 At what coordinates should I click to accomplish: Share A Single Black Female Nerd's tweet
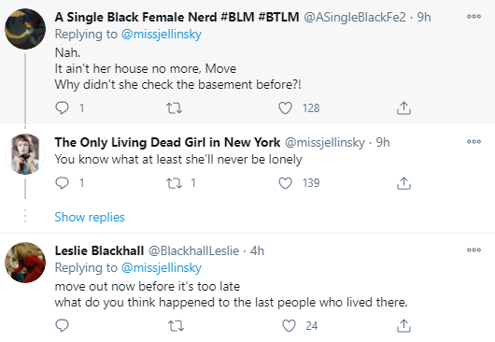coord(403,108)
